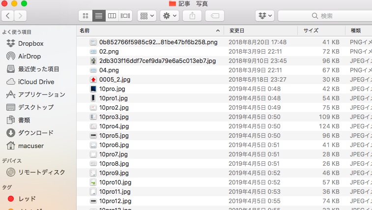Close the Finder window with red button
372x210 pixels.
pyautogui.click(x=4, y=3)
